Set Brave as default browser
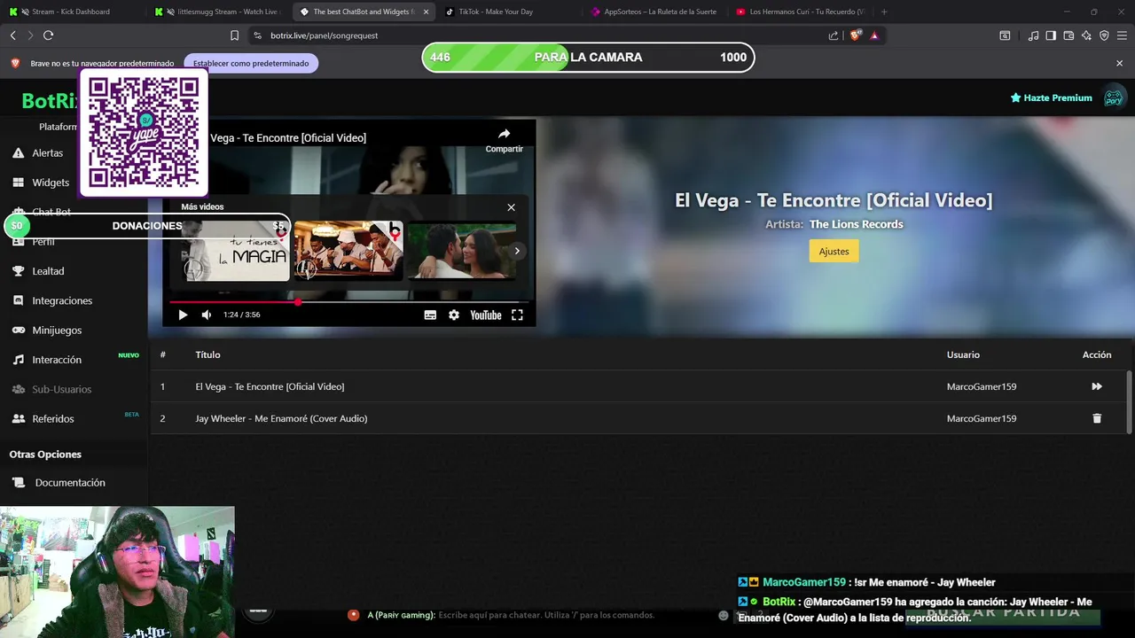The image size is (1135, 638). coord(251,64)
